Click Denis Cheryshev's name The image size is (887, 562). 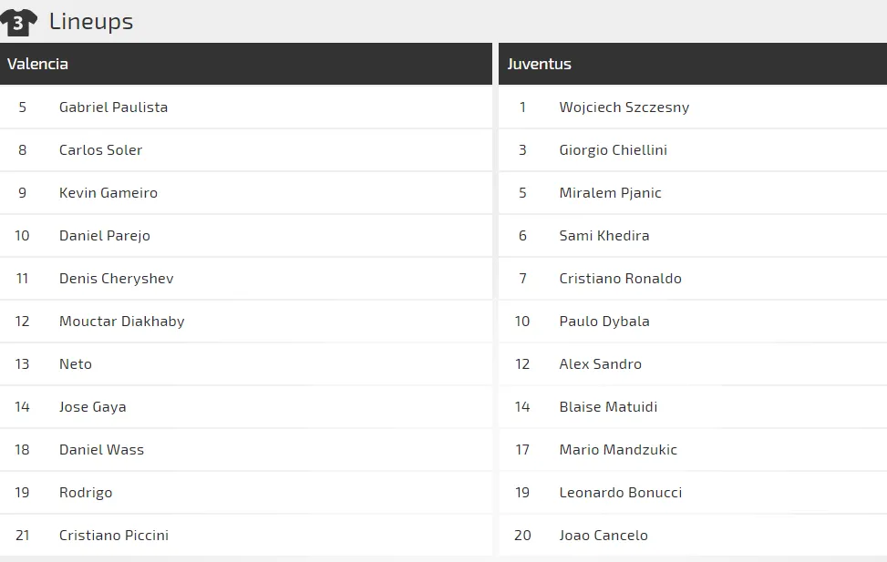[x=116, y=278]
